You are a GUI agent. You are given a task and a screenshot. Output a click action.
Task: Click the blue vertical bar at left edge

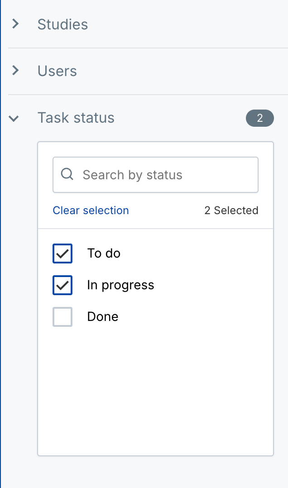coord(0,244)
